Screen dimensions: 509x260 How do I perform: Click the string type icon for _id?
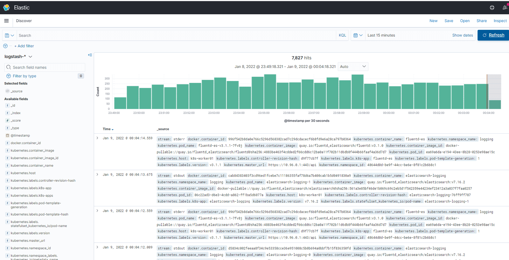pos(7,105)
